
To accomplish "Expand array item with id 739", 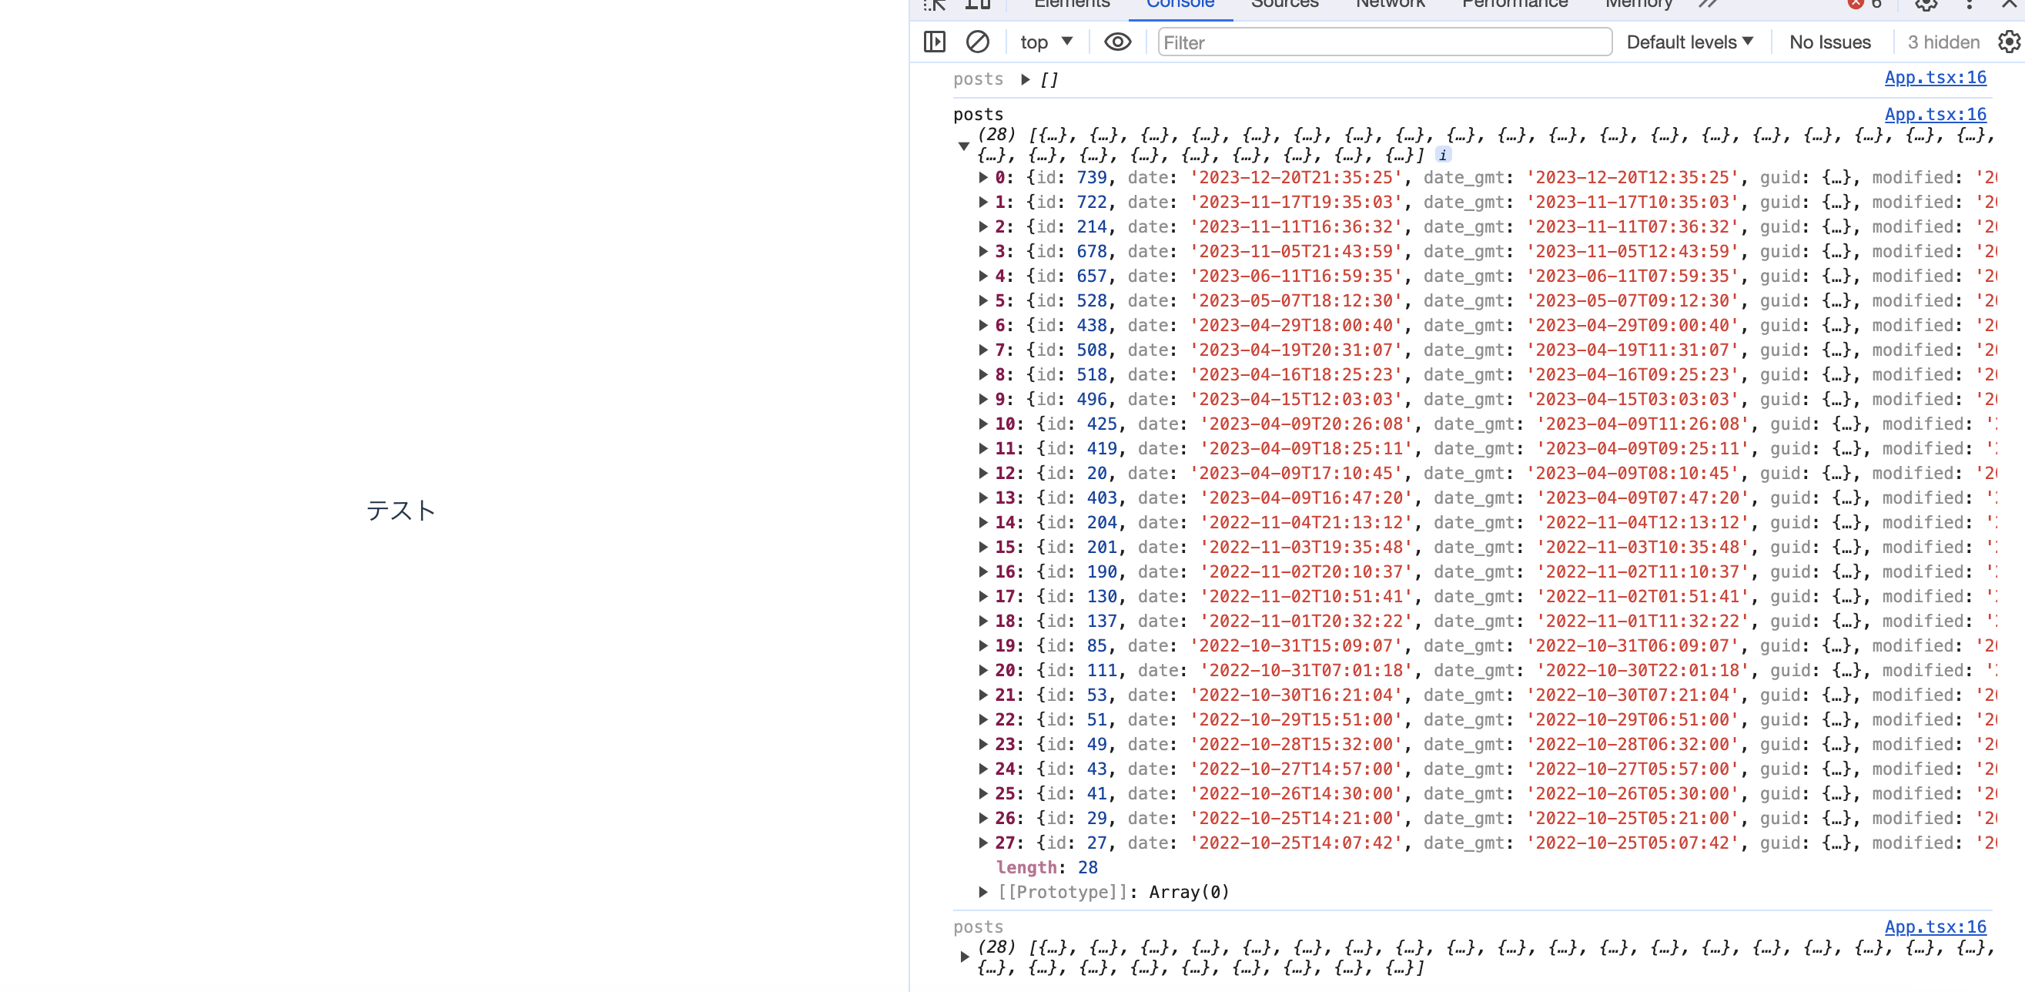I will 982,178.
